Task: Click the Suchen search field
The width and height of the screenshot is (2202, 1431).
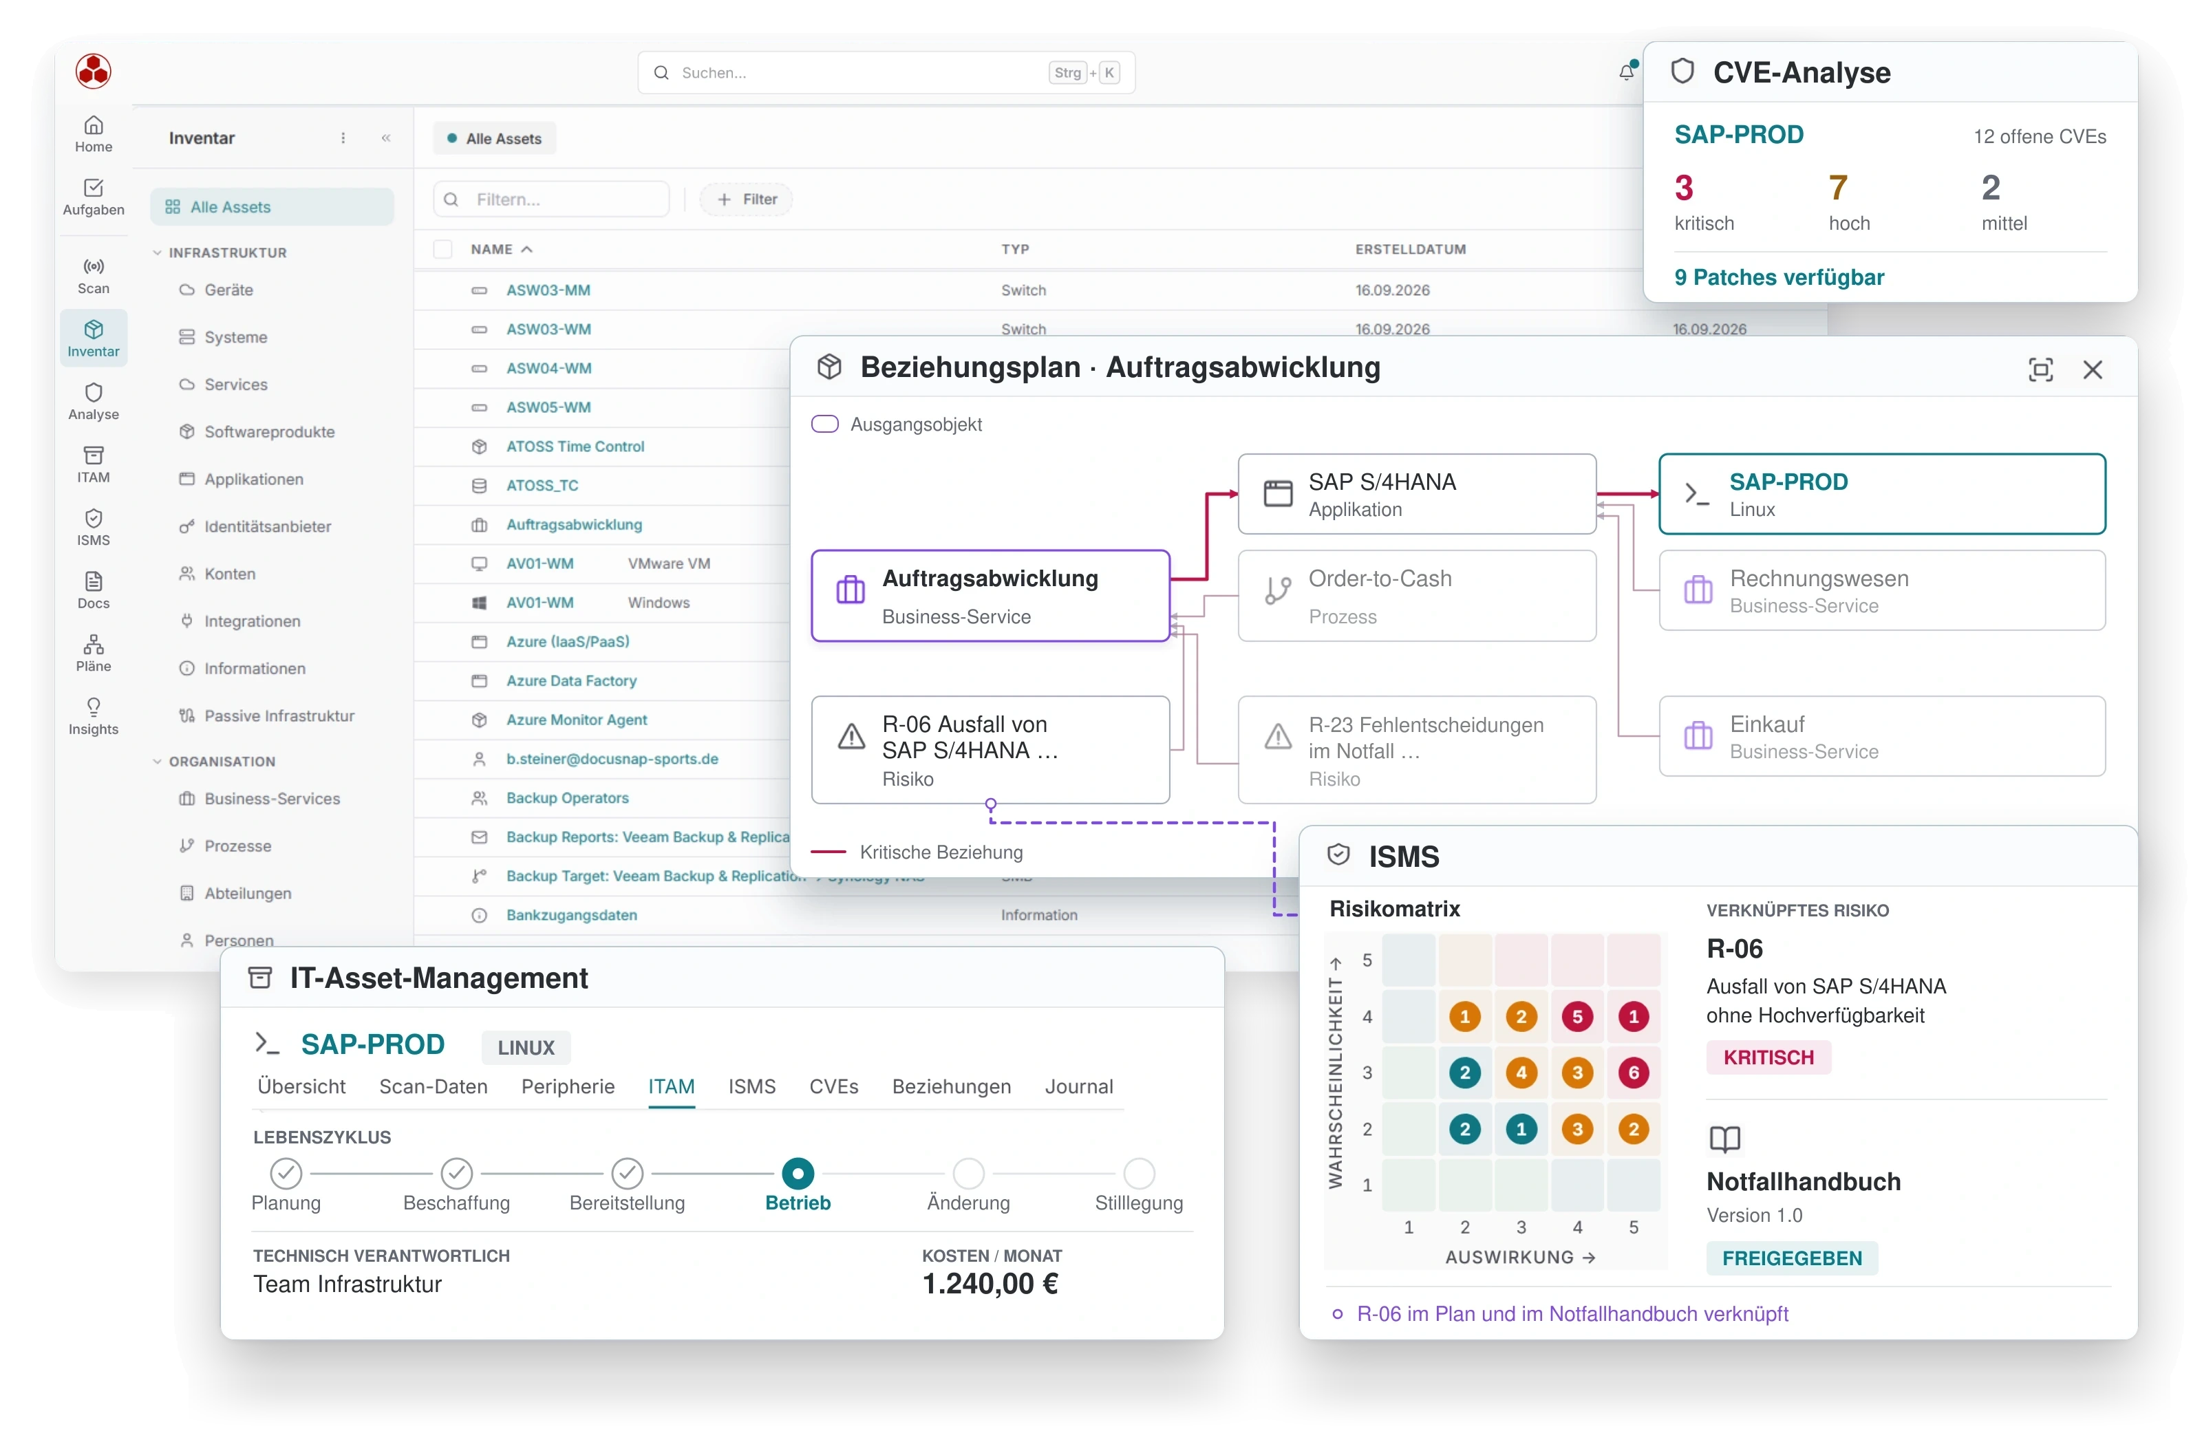Action: [x=886, y=72]
